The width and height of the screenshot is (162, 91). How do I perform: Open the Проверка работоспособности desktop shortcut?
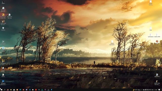click(x=3, y=83)
